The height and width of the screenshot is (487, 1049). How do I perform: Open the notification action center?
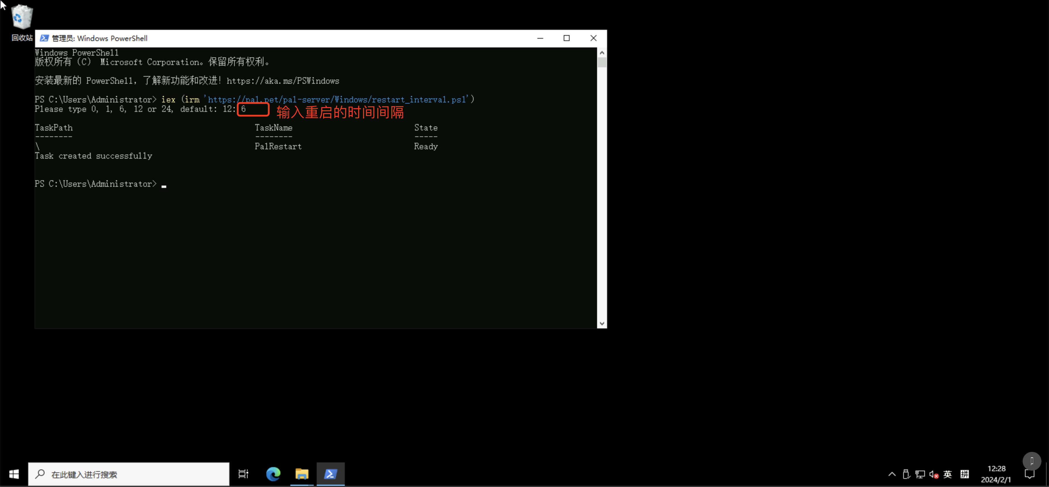(x=1029, y=474)
